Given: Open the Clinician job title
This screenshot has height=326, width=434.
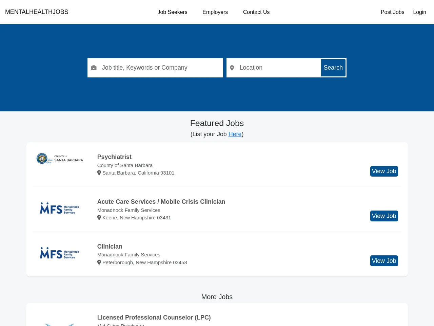Looking at the screenshot, I should tap(110, 247).
